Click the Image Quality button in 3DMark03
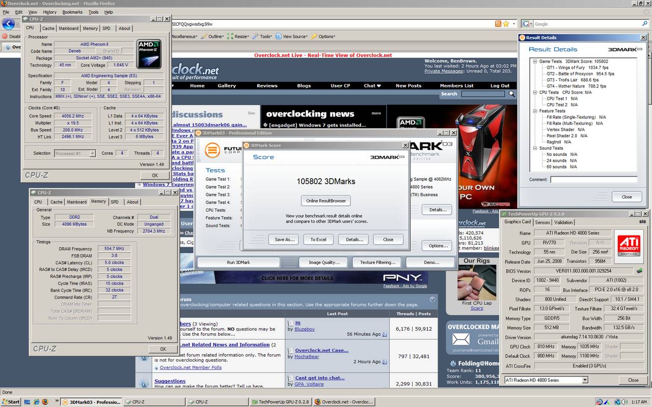 pyautogui.click(x=324, y=263)
